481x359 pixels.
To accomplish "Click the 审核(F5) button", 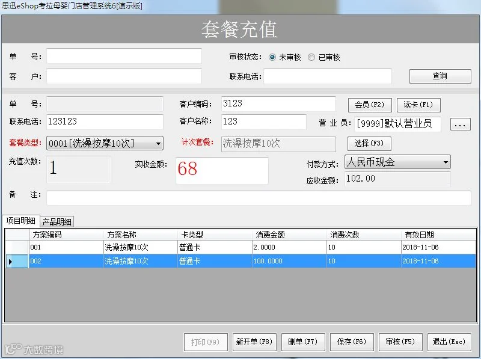I will click(400, 342).
